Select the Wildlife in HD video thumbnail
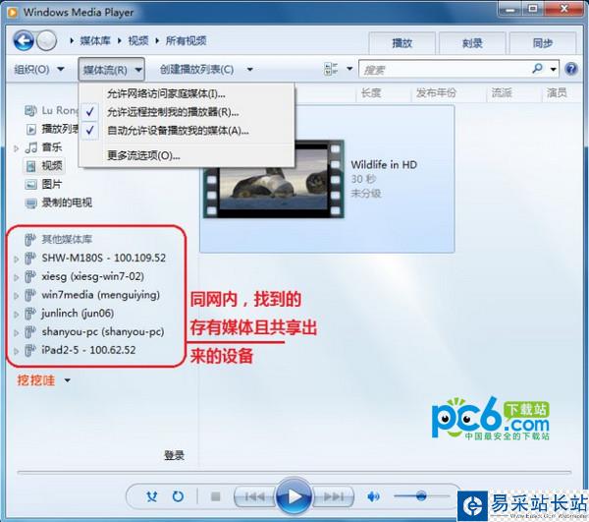The height and width of the screenshot is (522, 589). [274, 179]
